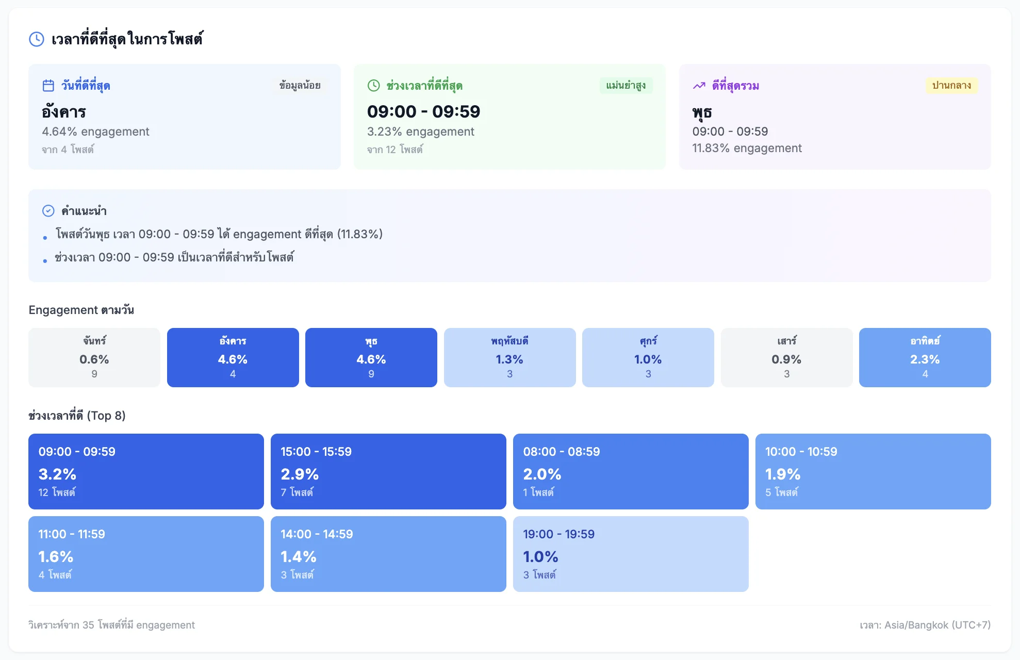Open the Engagement ตามวัน section header
The image size is (1020, 660).
click(x=81, y=309)
